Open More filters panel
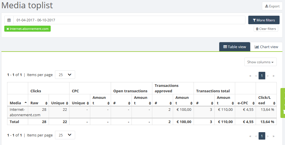 264,20
